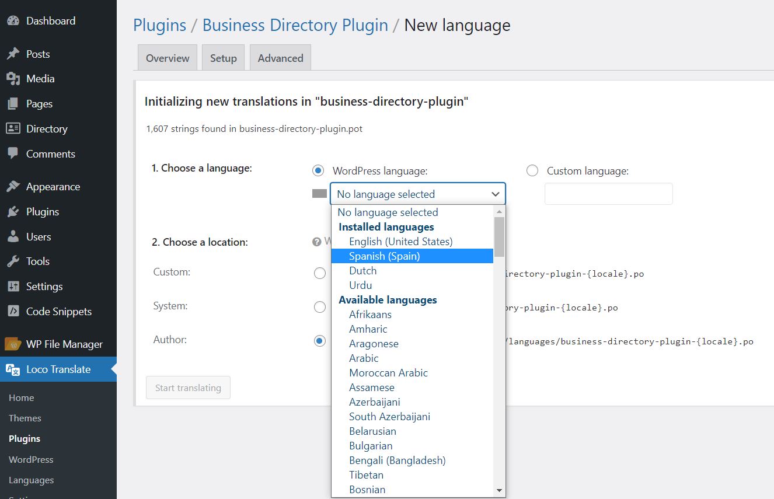The width and height of the screenshot is (774, 499).
Task: Open Plugins under Loco Translate submenu
Action: tap(25, 438)
